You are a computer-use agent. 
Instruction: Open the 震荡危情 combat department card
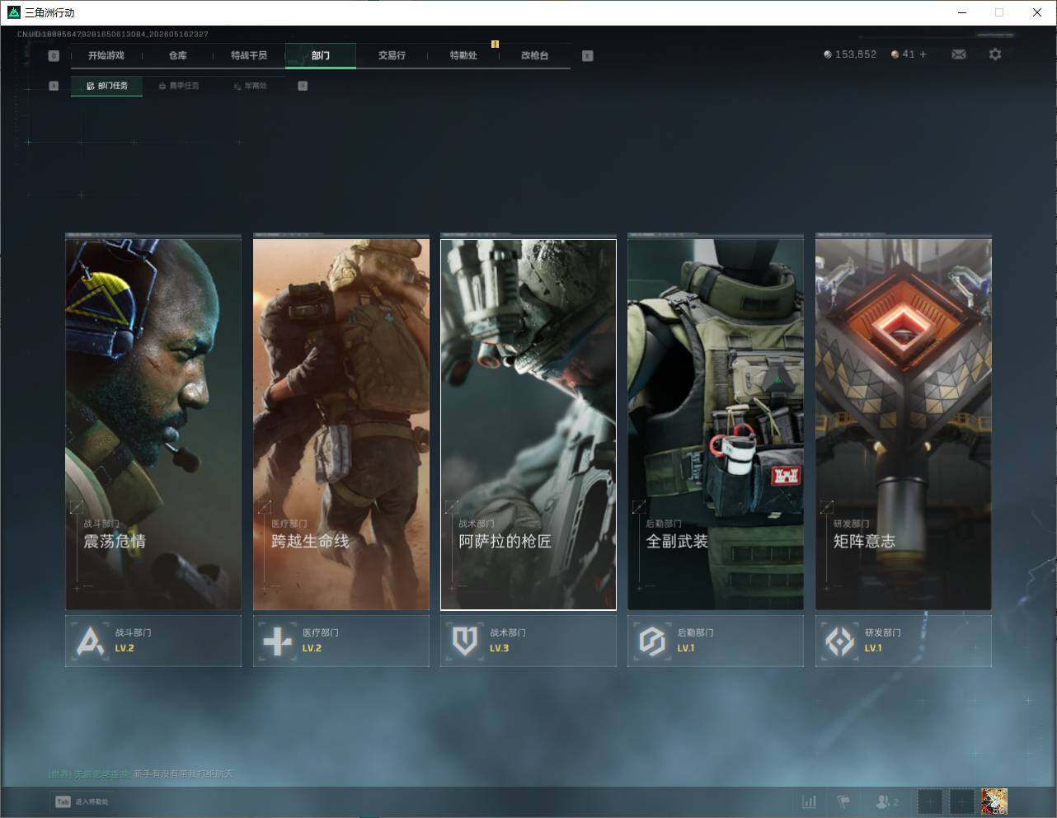click(x=153, y=423)
